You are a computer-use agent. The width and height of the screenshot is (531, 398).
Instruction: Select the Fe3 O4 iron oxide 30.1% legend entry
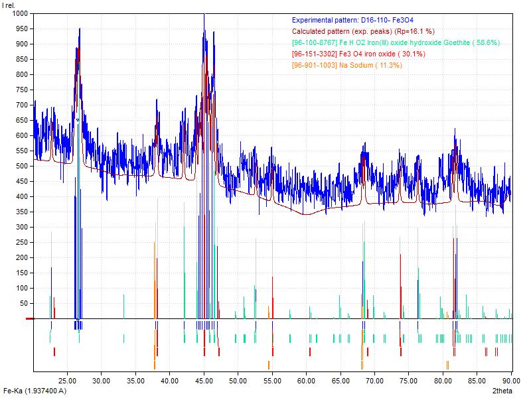[x=358, y=54]
